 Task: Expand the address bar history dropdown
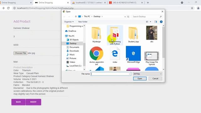125,17
